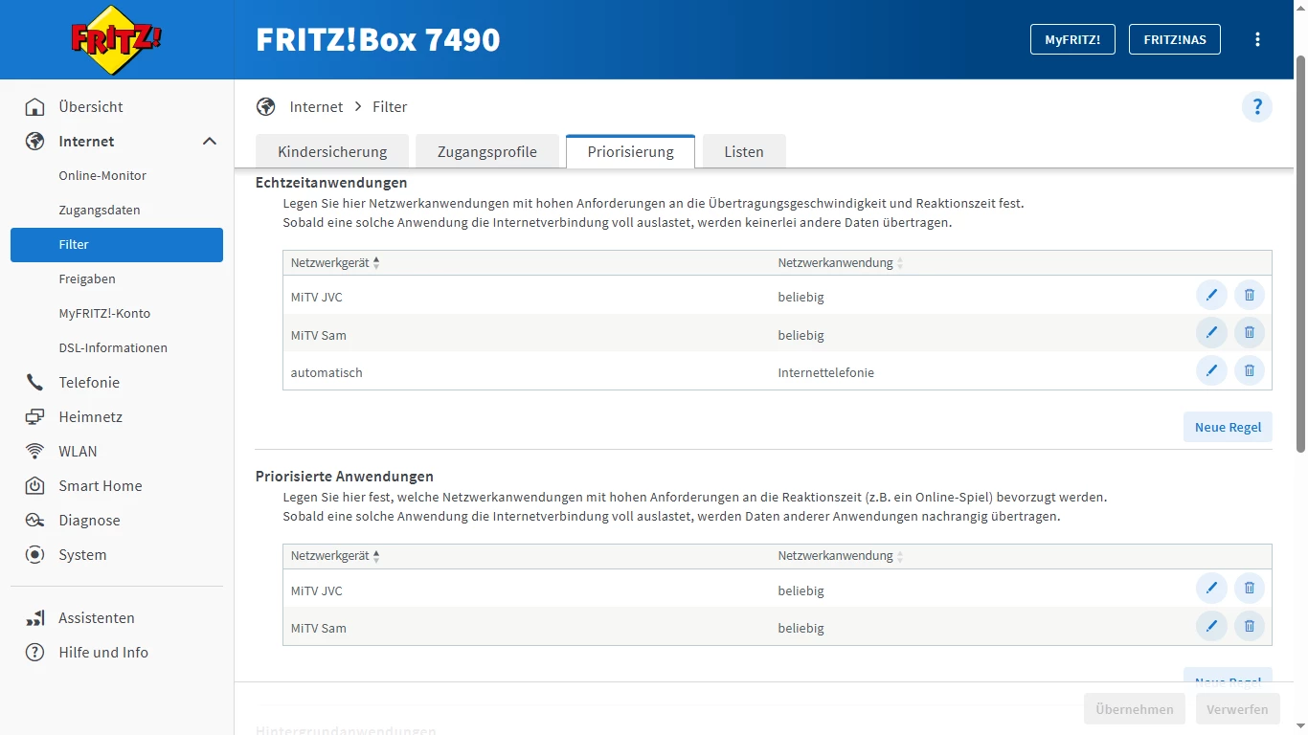The width and height of the screenshot is (1308, 735).
Task: Click the phone icon beside Telefonie
Action: coord(35,382)
